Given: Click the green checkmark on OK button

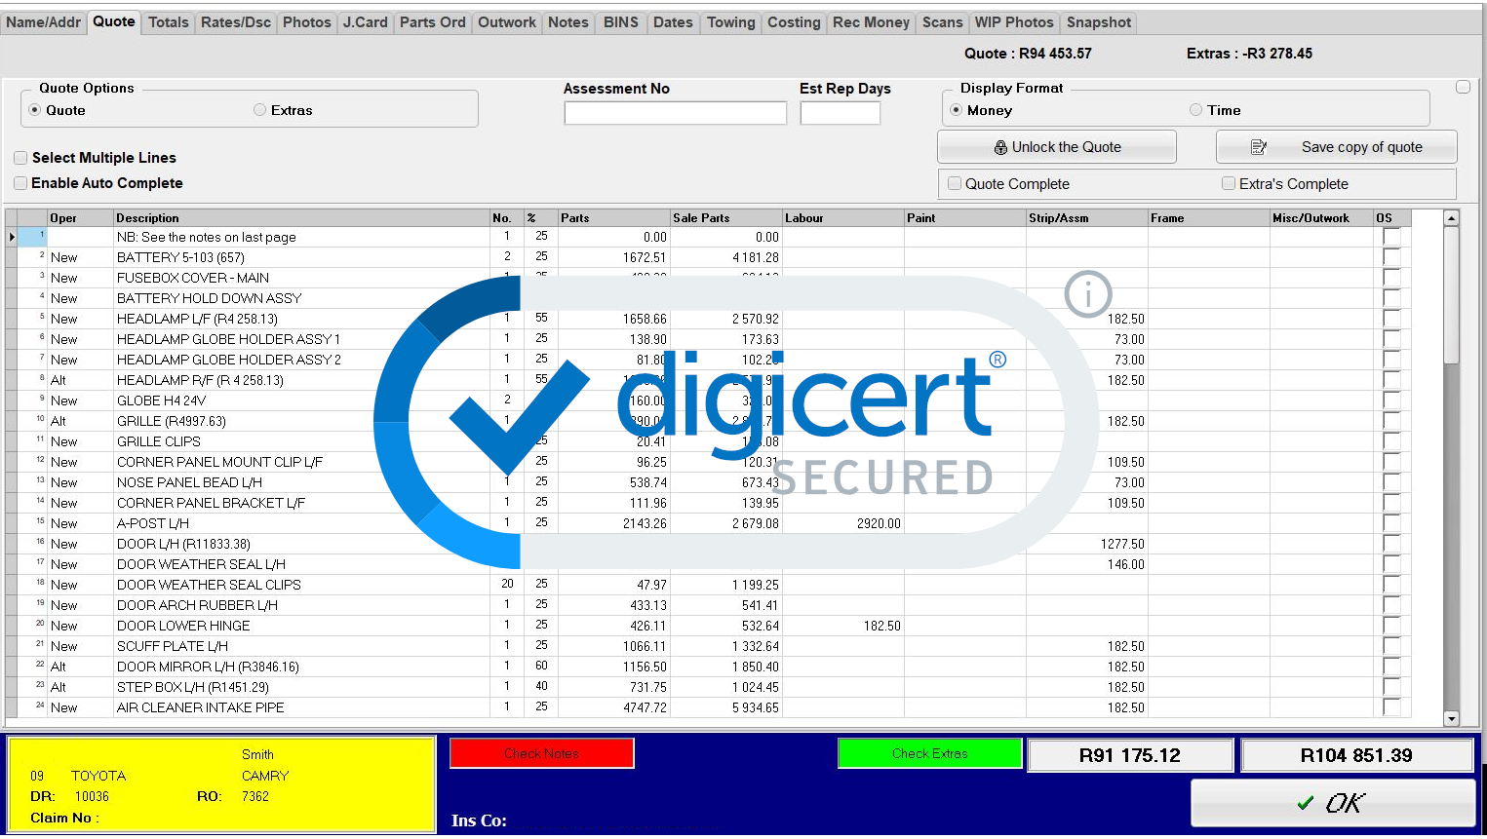Looking at the screenshot, I should pyautogui.click(x=1306, y=803).
